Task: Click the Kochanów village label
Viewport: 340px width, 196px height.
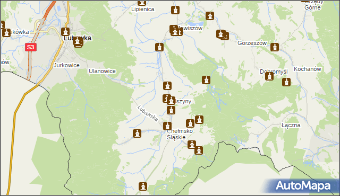Action: tap(307, 69)
